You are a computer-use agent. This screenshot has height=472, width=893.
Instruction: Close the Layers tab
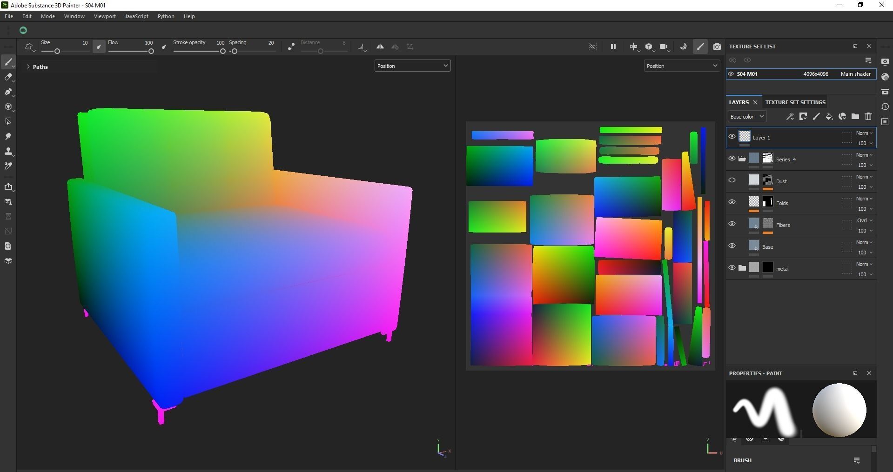[x=755, y=102]
